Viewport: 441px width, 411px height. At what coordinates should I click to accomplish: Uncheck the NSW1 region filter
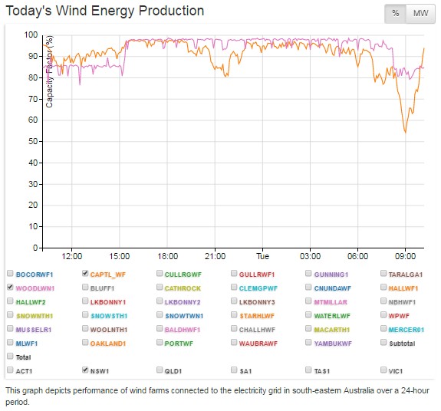(85, 370)
